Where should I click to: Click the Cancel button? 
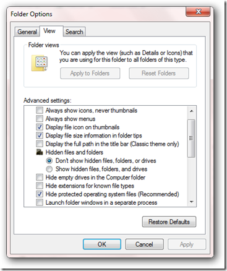pyautogui.click(x=144, y=244)
